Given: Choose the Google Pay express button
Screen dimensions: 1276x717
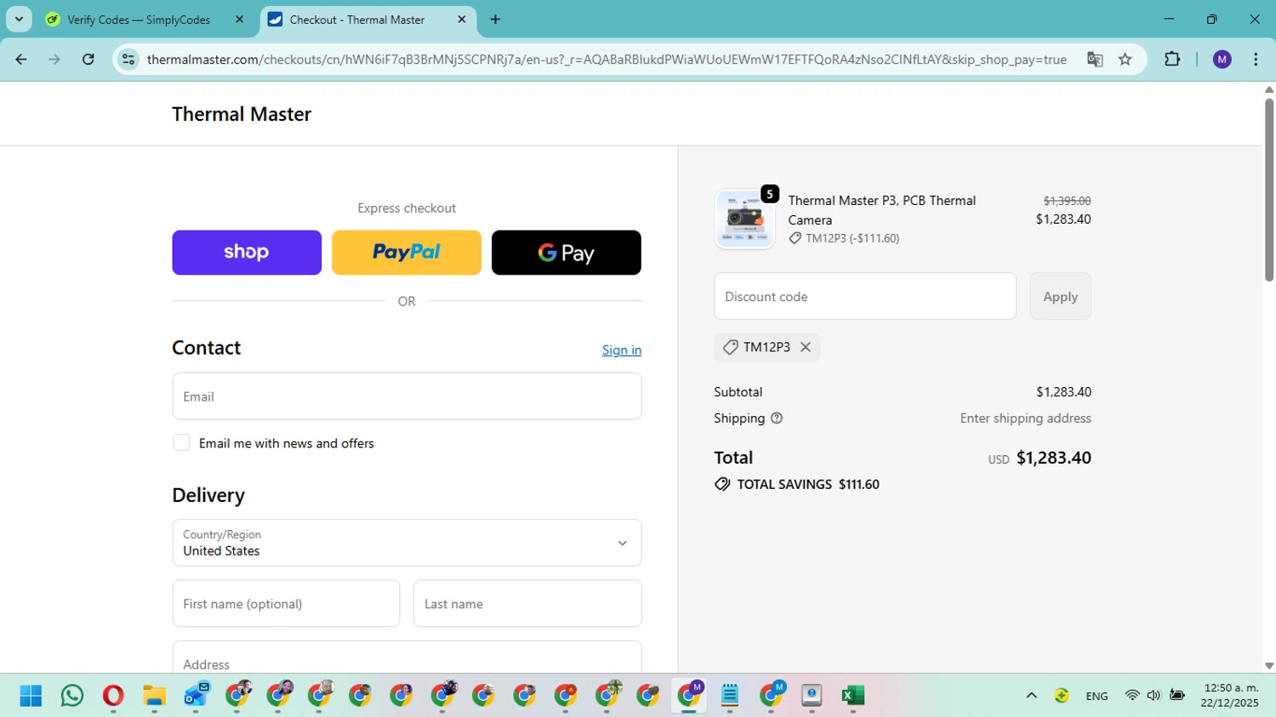Looking at the screenshot, I should (567, 253).
